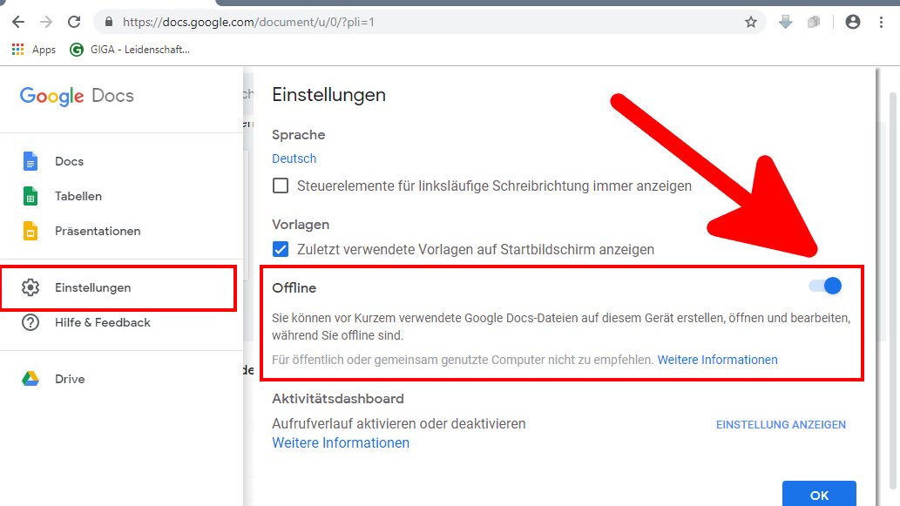Select Präsentationen in the side menu
The image size is (900, 506).
(98, 231)
